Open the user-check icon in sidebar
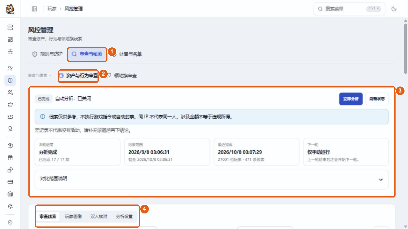Image resolution: width=408 pixels, height=229 pixels. tap(10, 68)
